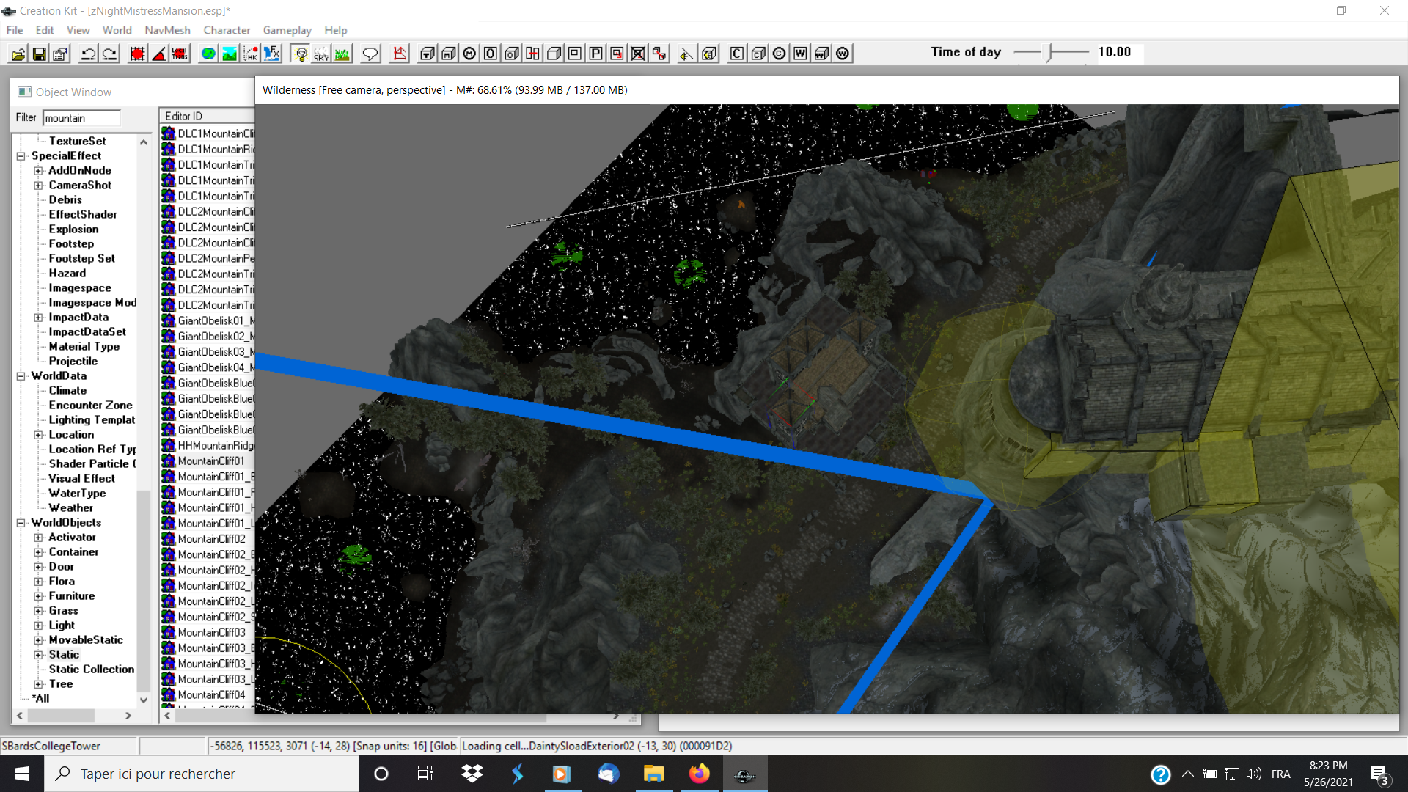
Task: Click the crossed-out box toolbar icon
Action: 639,54
